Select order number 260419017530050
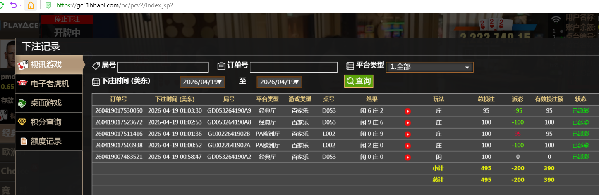 [119, 111]
